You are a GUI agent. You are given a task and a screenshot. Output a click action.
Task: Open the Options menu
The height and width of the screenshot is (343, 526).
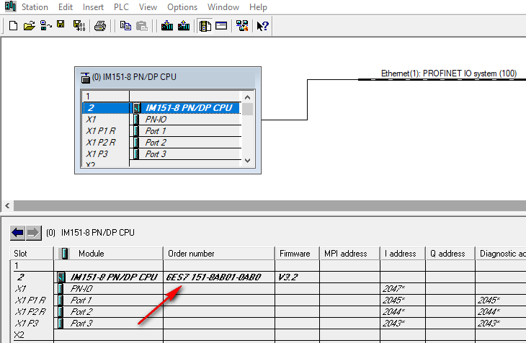pos(182,7)
